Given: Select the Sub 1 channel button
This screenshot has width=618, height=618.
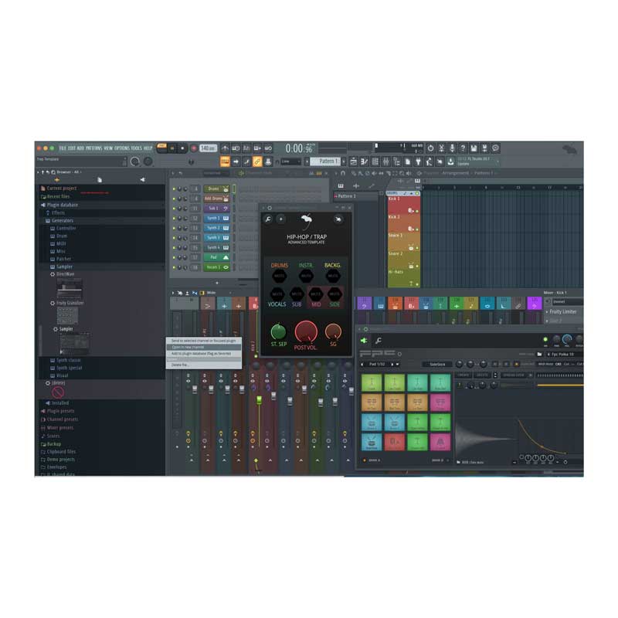Looking at the screenshot, I should click(217, 208).
